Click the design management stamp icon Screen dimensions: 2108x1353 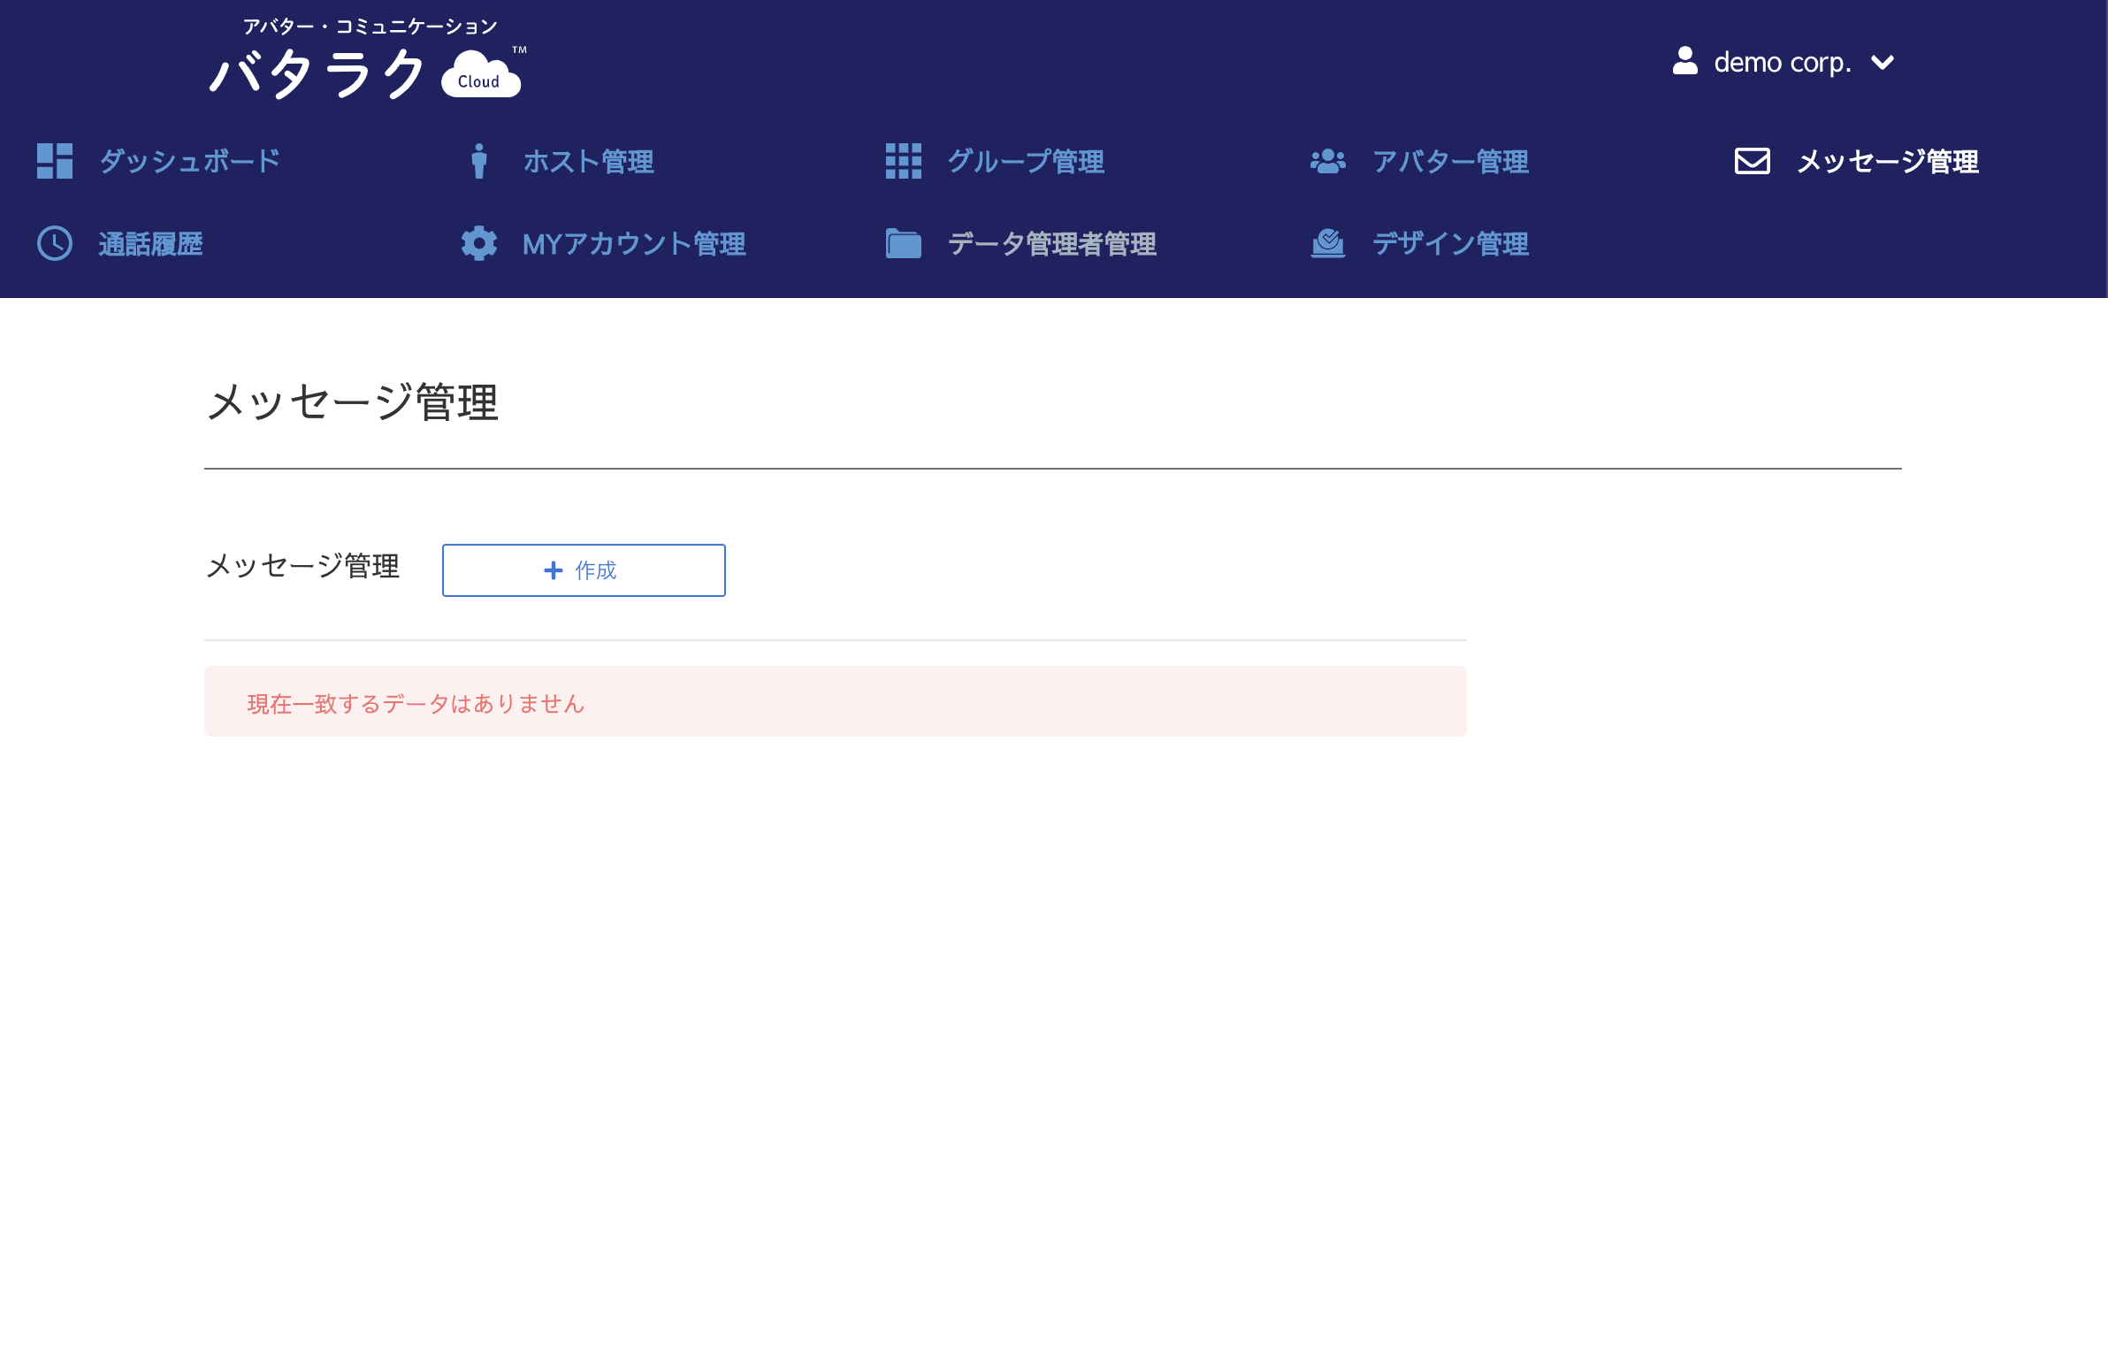pos(1327,243)
